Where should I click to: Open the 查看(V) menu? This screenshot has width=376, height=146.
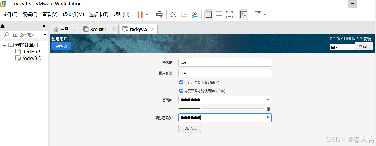[x=50, y=14]
